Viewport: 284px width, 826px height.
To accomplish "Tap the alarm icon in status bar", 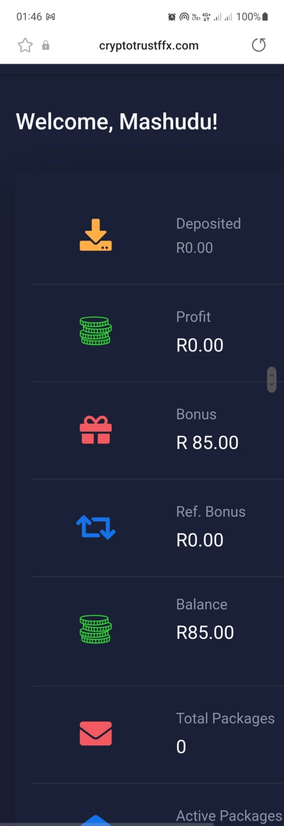I will (171, 17).
